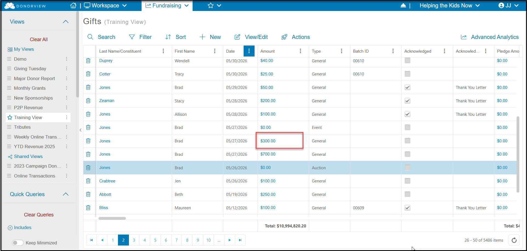Delete the Bliss Maureen gift row
The image size is (527, 251).
(88, 208)
